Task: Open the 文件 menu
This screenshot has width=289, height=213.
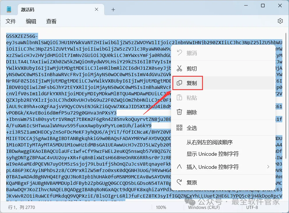Action: [x=11, y=21]
